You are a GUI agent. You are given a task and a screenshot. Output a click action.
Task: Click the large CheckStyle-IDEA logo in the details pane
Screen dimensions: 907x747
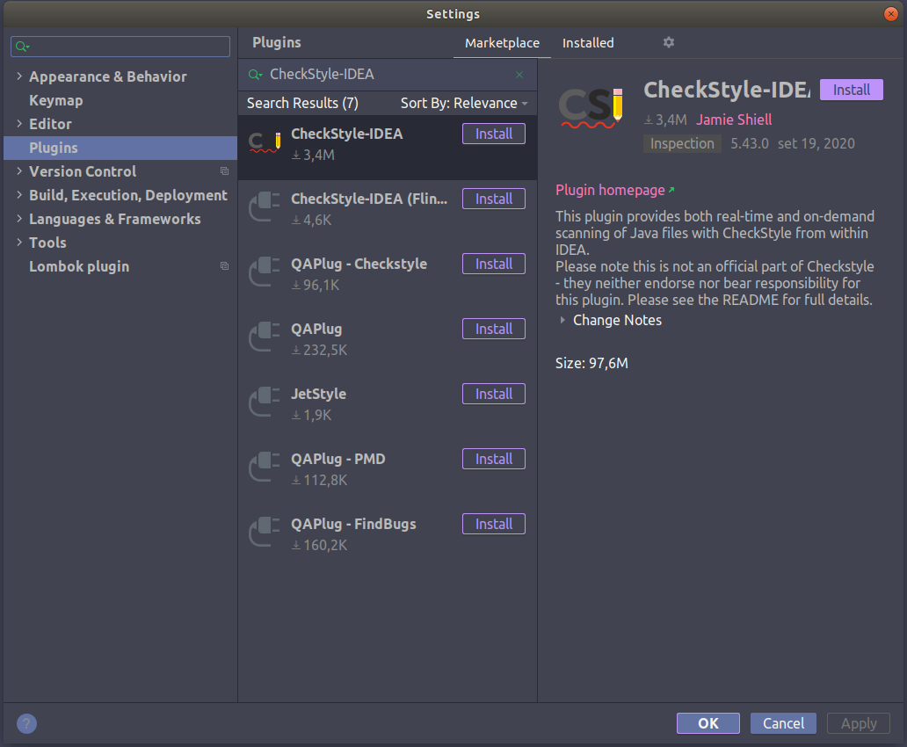pyautogui.click(x=591, y=107)
